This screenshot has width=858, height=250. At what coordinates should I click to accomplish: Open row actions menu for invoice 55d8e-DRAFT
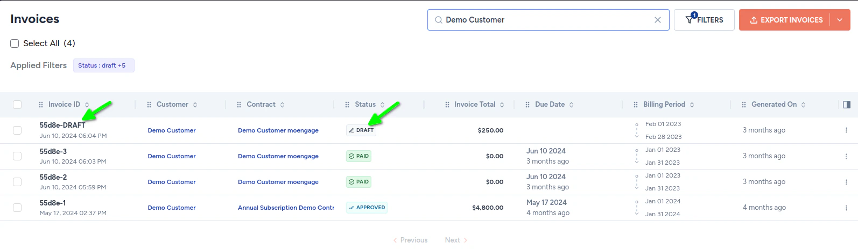846,130
